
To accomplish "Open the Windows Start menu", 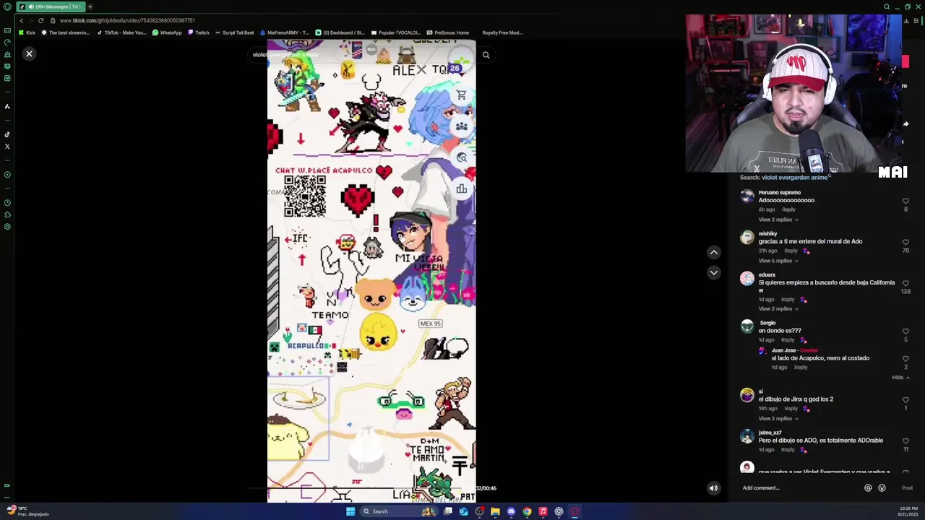I will (x=350, y=511).
